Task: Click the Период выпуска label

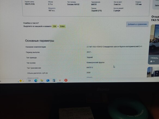Action: (x=33, y=52)
